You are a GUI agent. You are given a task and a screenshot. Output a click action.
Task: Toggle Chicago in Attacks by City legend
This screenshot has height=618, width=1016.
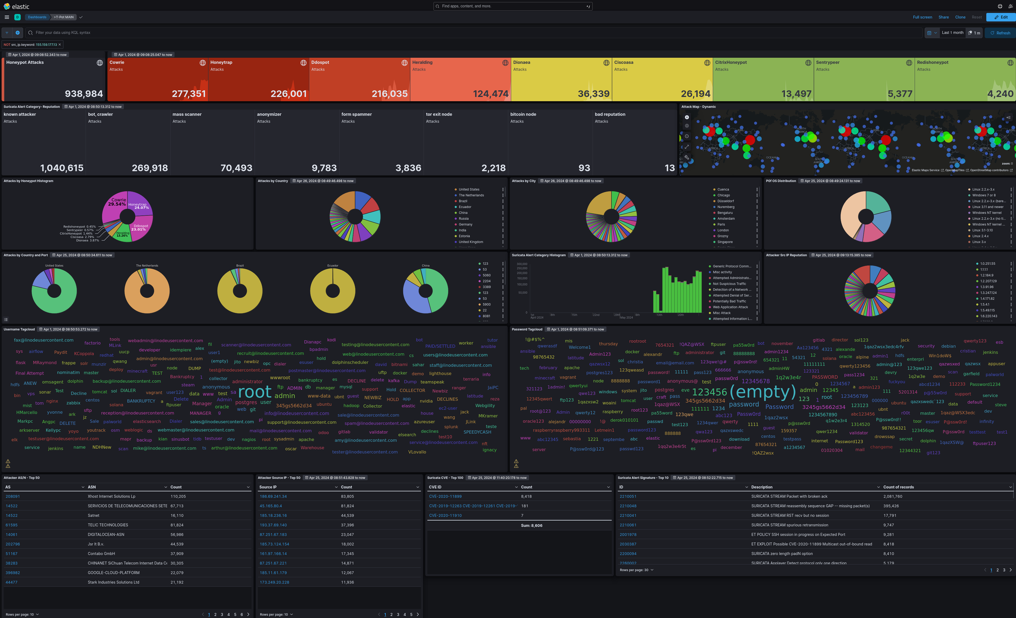(725, 195)
